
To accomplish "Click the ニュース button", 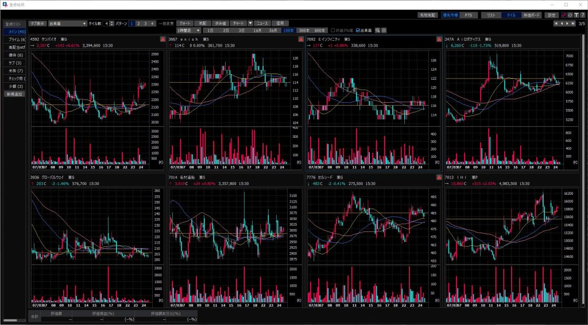I will point(262,24).
